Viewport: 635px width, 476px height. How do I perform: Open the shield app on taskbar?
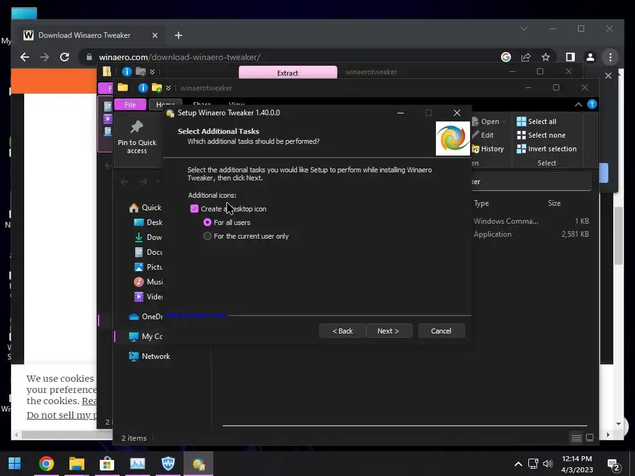click(x=168, y=464)
